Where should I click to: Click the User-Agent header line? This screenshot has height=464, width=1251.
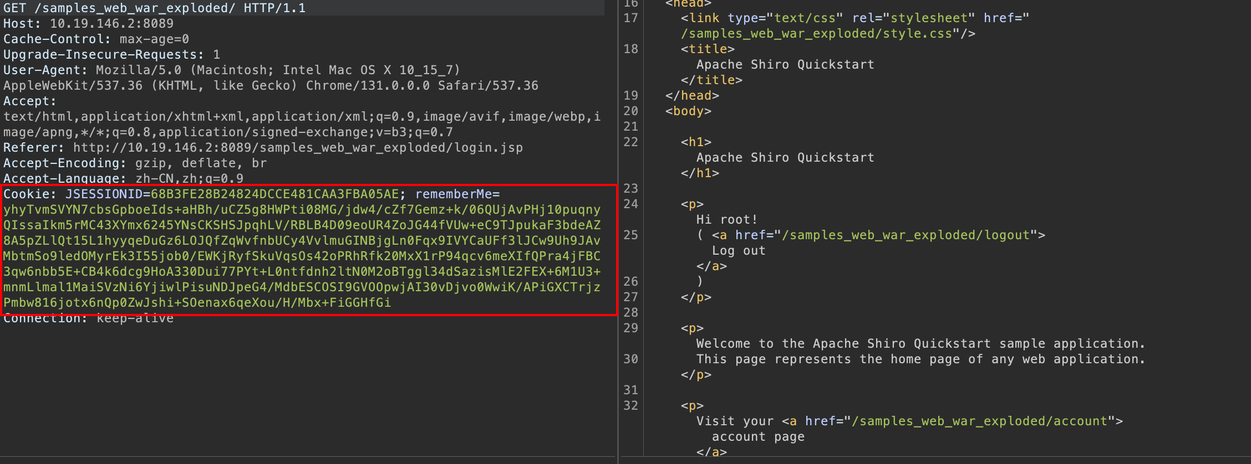coord(232,70)
